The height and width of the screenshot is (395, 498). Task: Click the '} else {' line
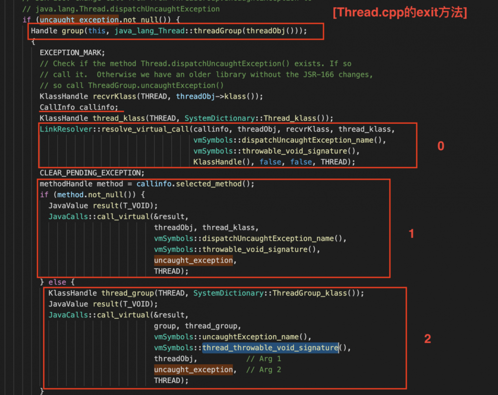[x=57, y=282]
